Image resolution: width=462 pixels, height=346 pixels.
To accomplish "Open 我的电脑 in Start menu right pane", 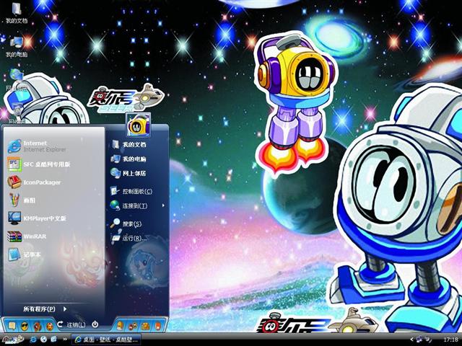I will (128, 159).
